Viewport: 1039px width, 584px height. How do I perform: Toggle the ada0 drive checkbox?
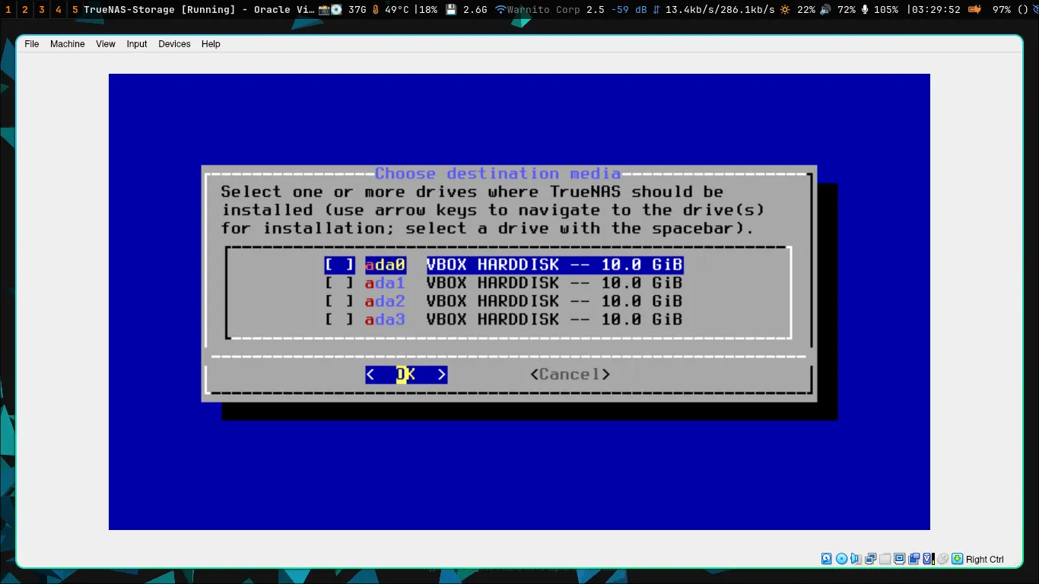(339, 265)
